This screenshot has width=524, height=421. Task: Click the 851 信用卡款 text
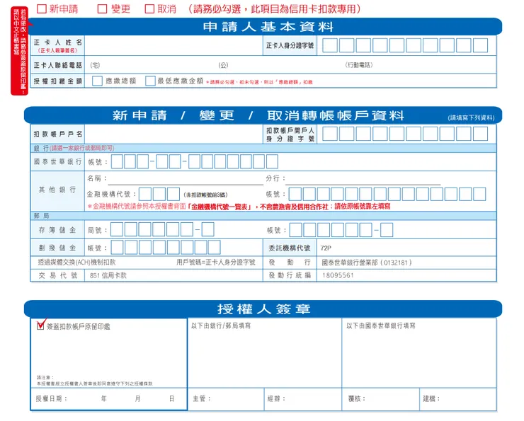[x=108, y=275]
